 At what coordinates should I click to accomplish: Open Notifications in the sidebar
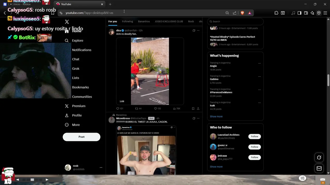[82, 50]
